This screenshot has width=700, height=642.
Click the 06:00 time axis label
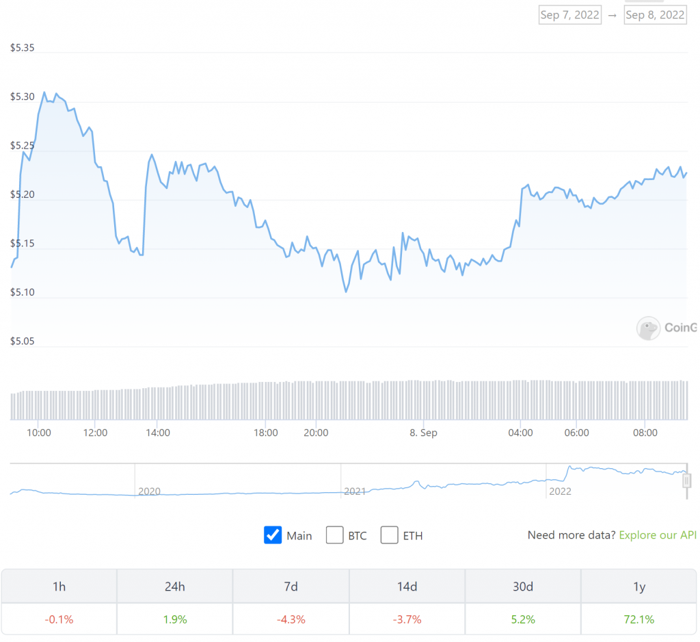tap(576, 433)
